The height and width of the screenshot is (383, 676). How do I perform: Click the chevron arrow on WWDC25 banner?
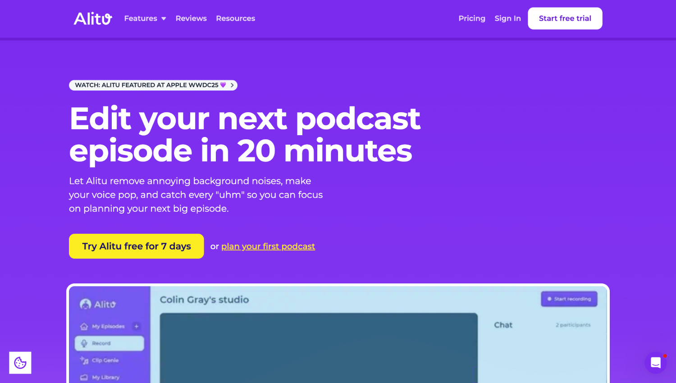click(232, 85)
